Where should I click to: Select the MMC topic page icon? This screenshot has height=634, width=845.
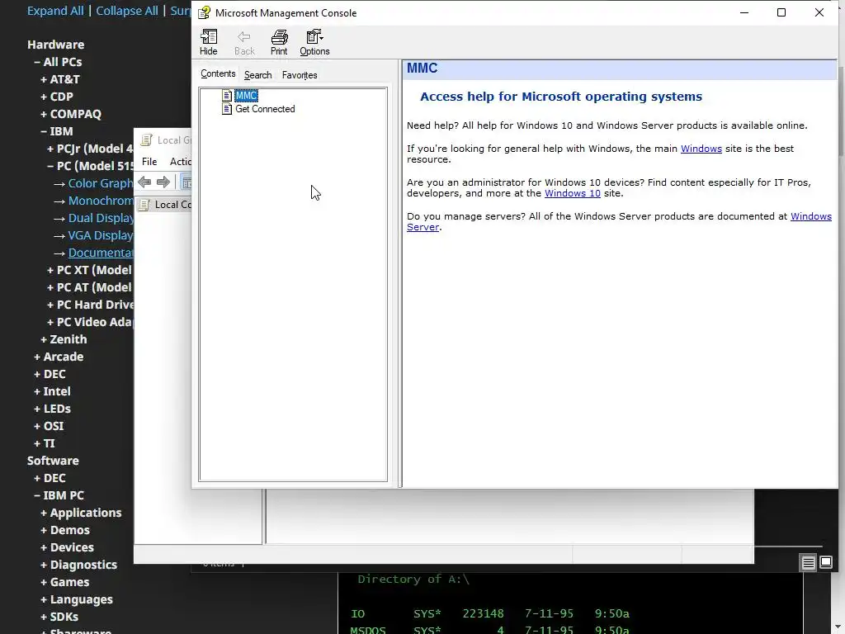coord(227,96)
